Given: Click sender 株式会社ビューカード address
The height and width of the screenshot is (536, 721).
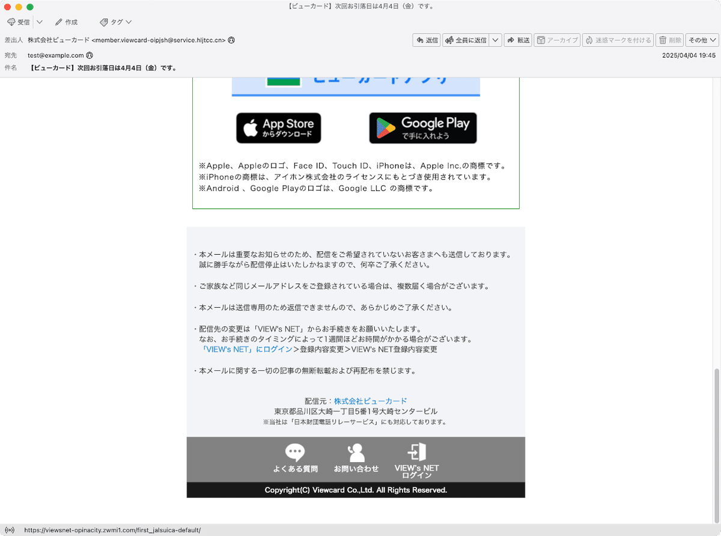Looking at the screenshot, I should pos(127,40).
